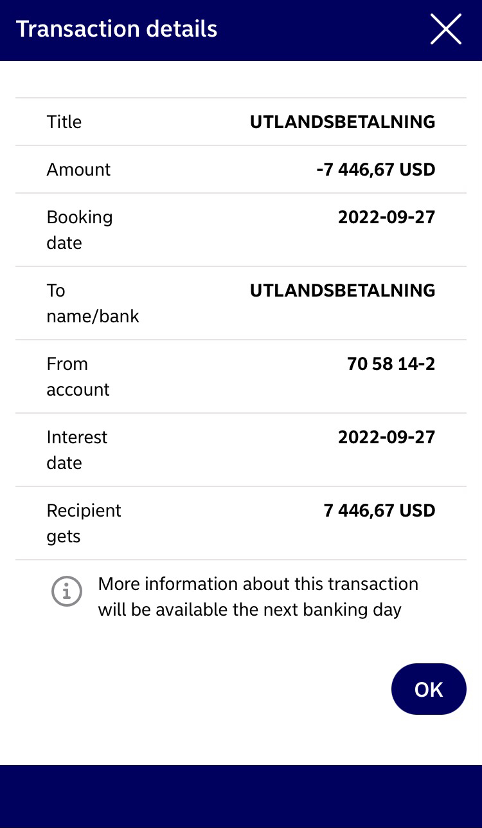Select the Amount row label
482x828 pixels.
tap(78, 169)
